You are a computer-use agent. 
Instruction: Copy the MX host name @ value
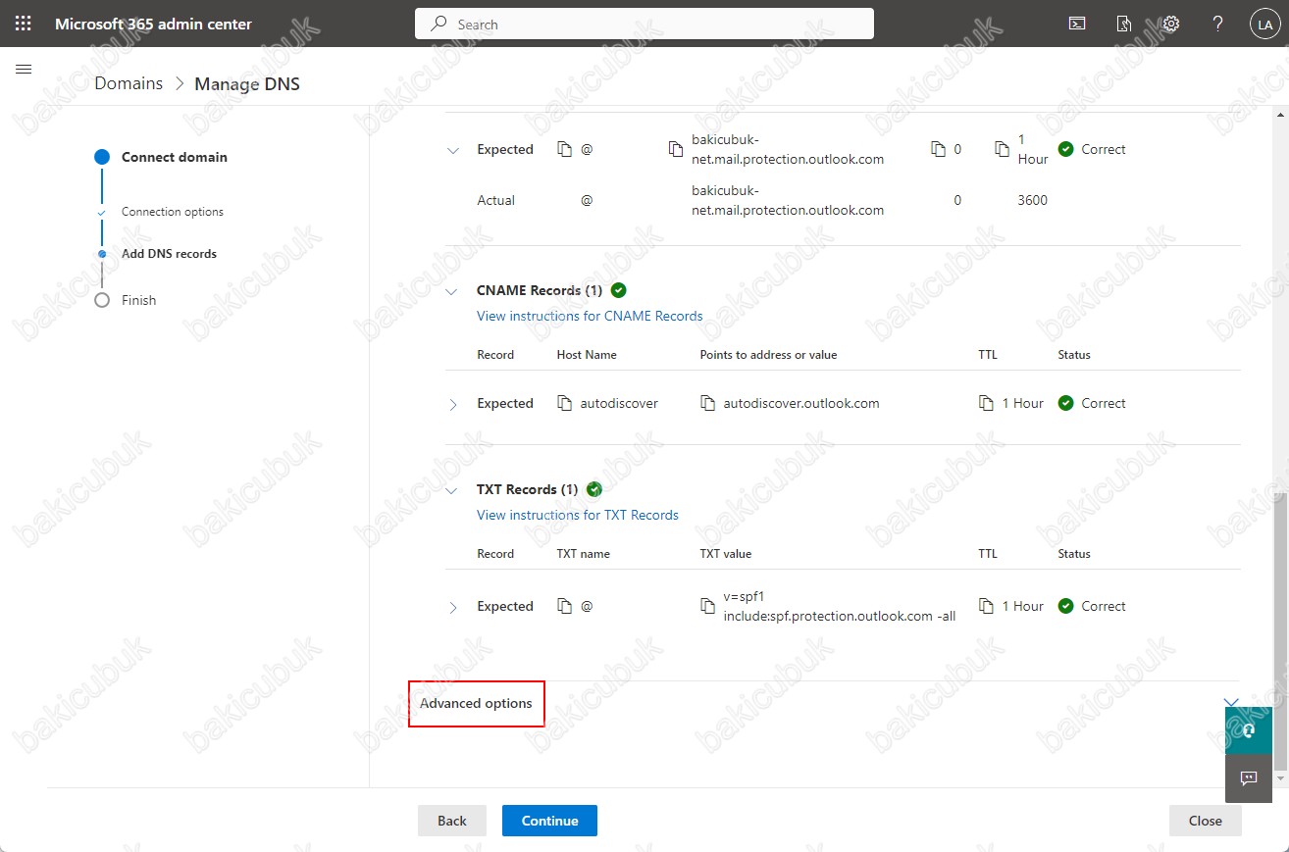[x=564, y=150]
